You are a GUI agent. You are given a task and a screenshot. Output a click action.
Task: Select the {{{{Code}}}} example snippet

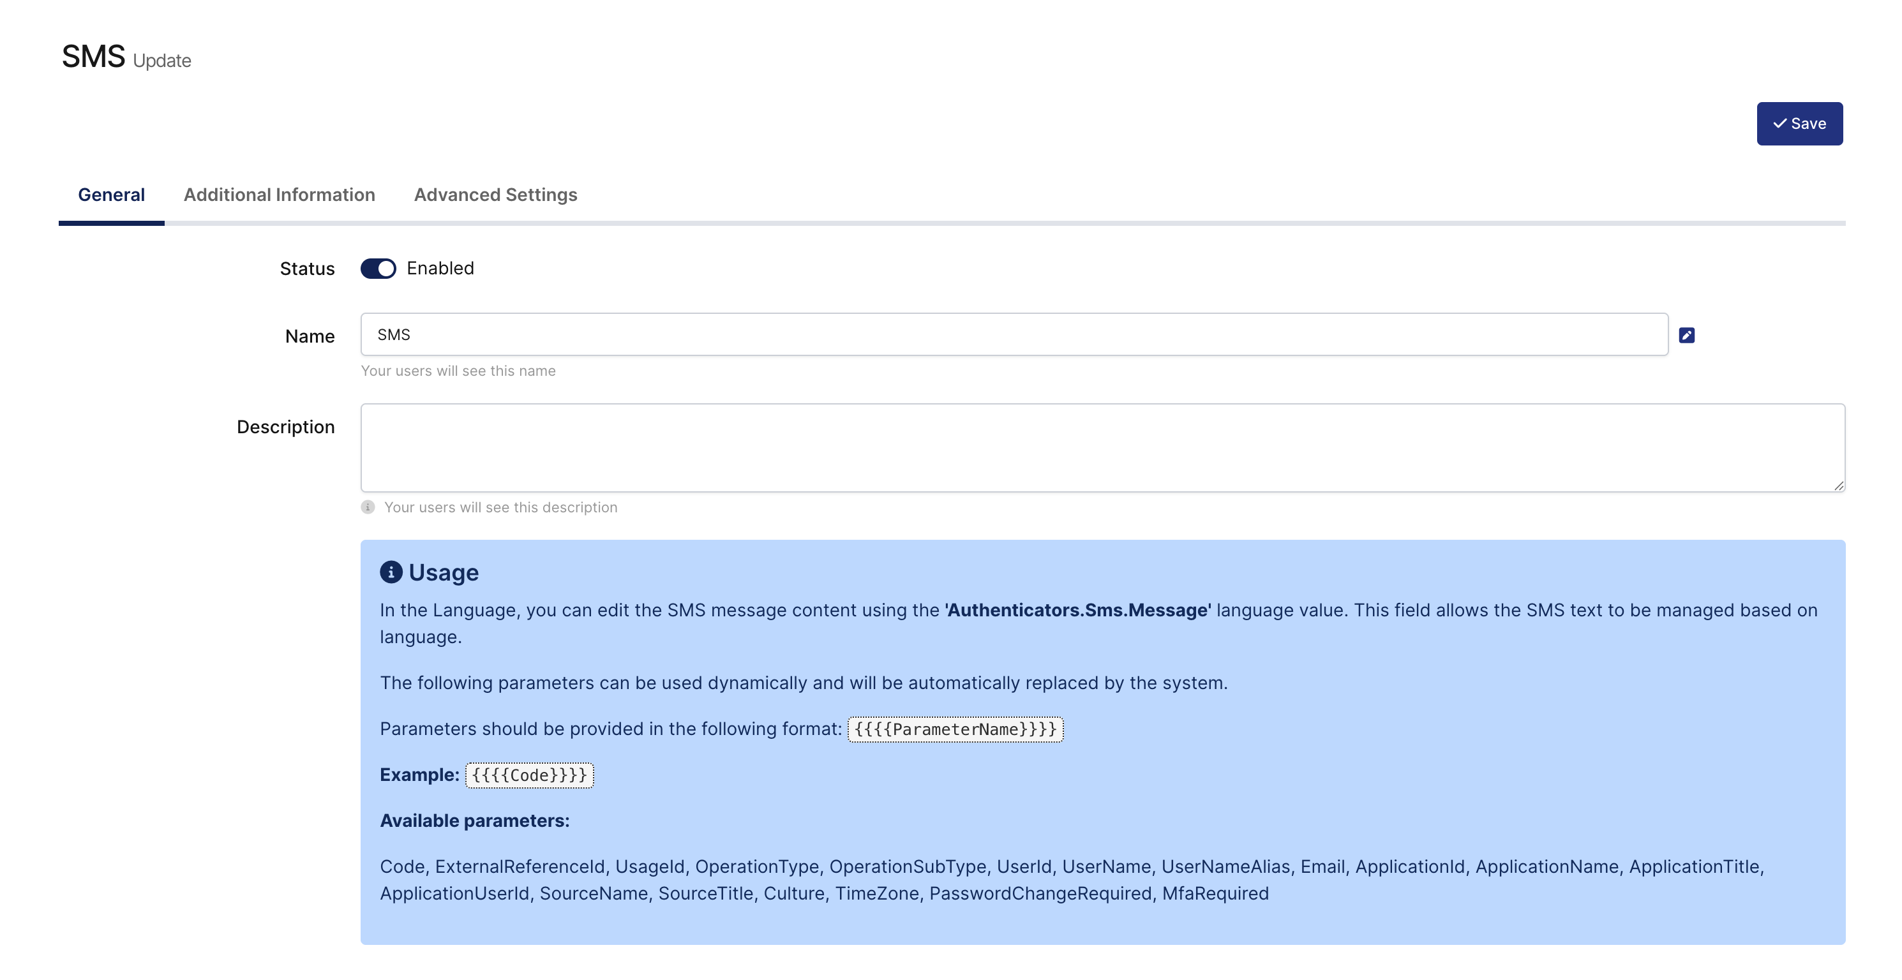tap(529, 775)
